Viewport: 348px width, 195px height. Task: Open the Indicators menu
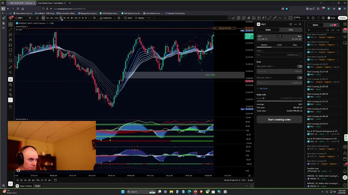coord(106,18)
